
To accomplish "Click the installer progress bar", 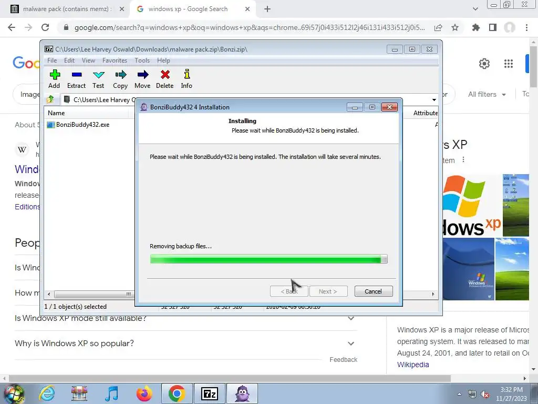I will tap(268, 259).
